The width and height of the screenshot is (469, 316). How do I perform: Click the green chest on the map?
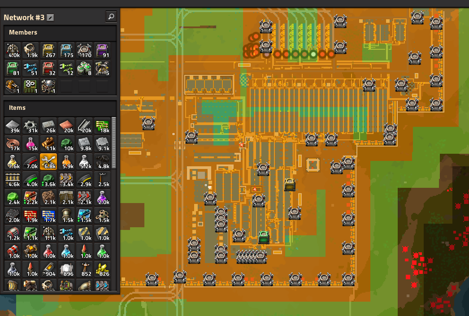(x=264, y=237)
